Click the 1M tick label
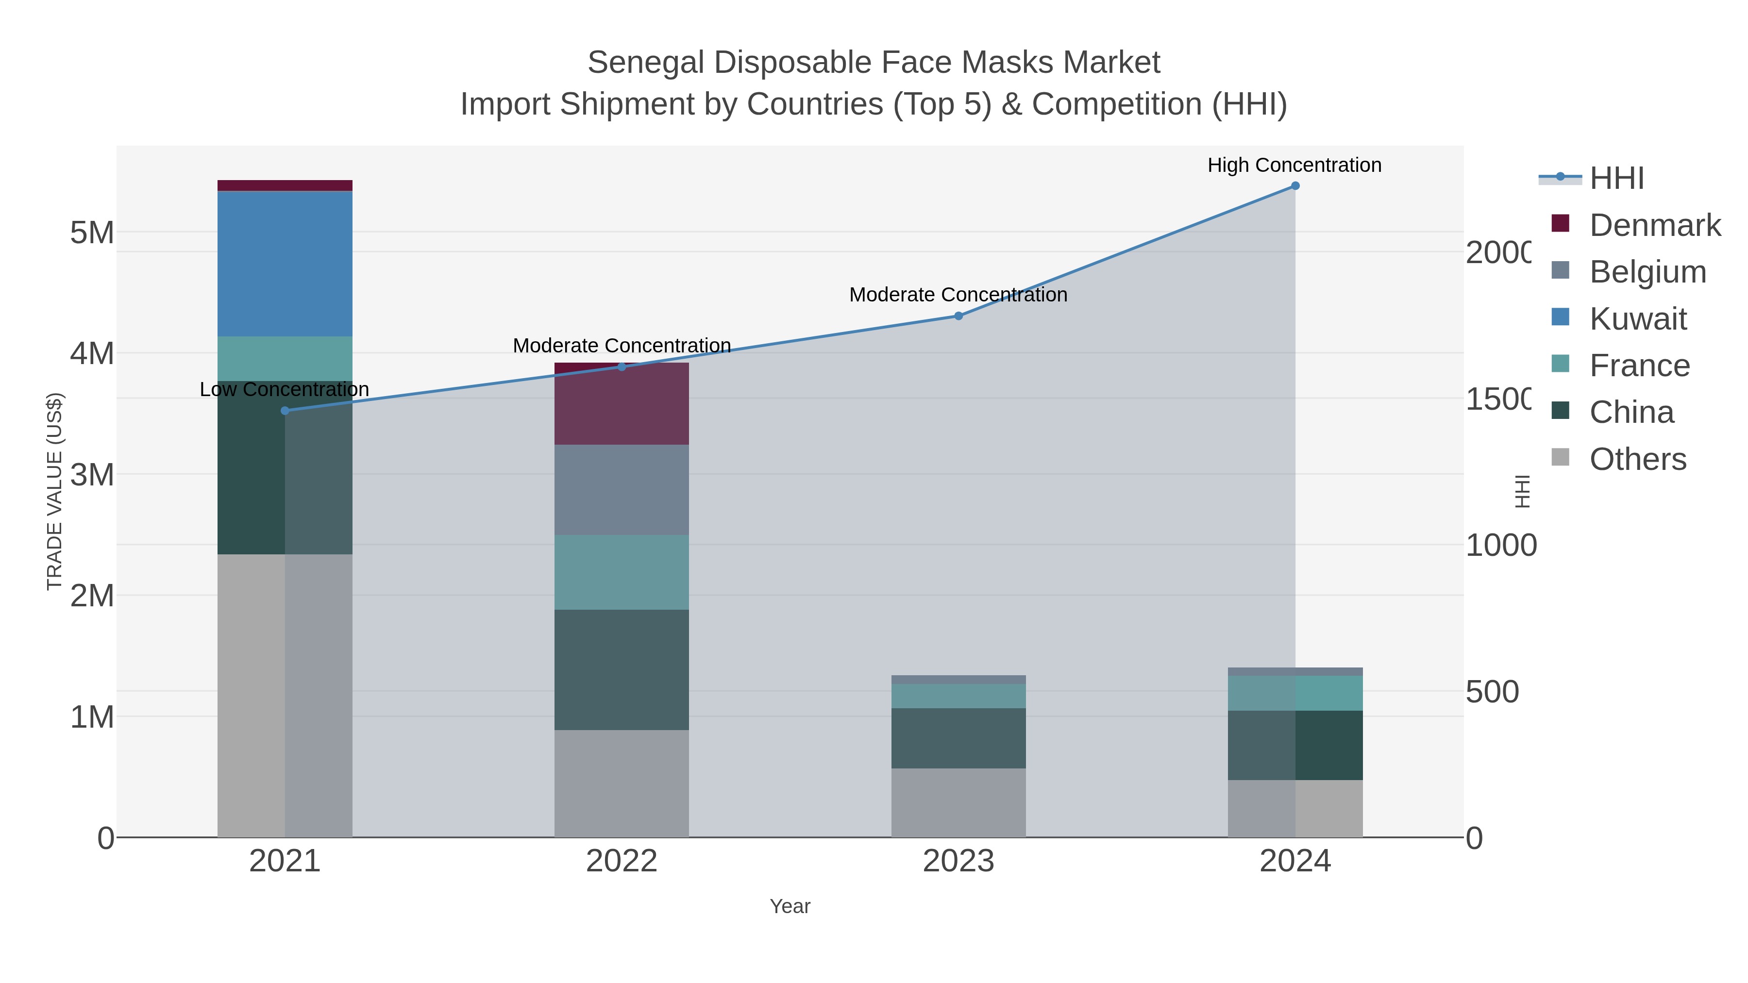The height and width of the screenshot is (983, 1748). [92, 717]
